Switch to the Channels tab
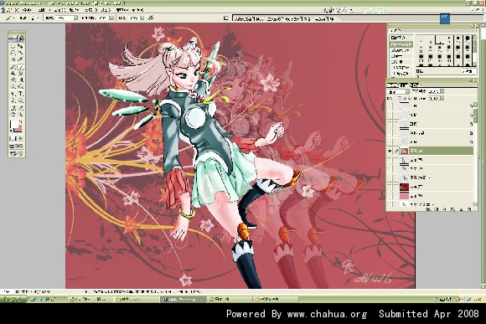The width and height of the screenshot is (486, 324). point(403,85)
